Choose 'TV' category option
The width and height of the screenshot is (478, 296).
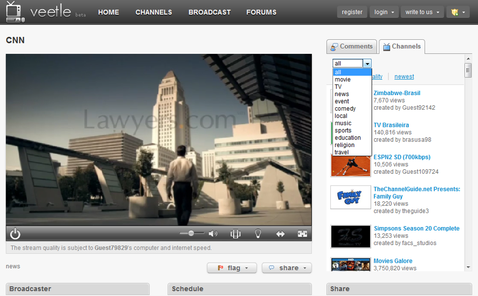point(352,87)
